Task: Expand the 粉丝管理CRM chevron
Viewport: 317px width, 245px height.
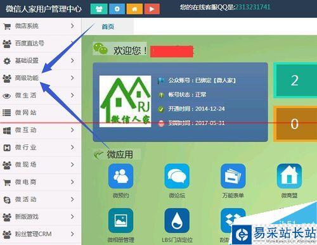Action: click(72, 234)
